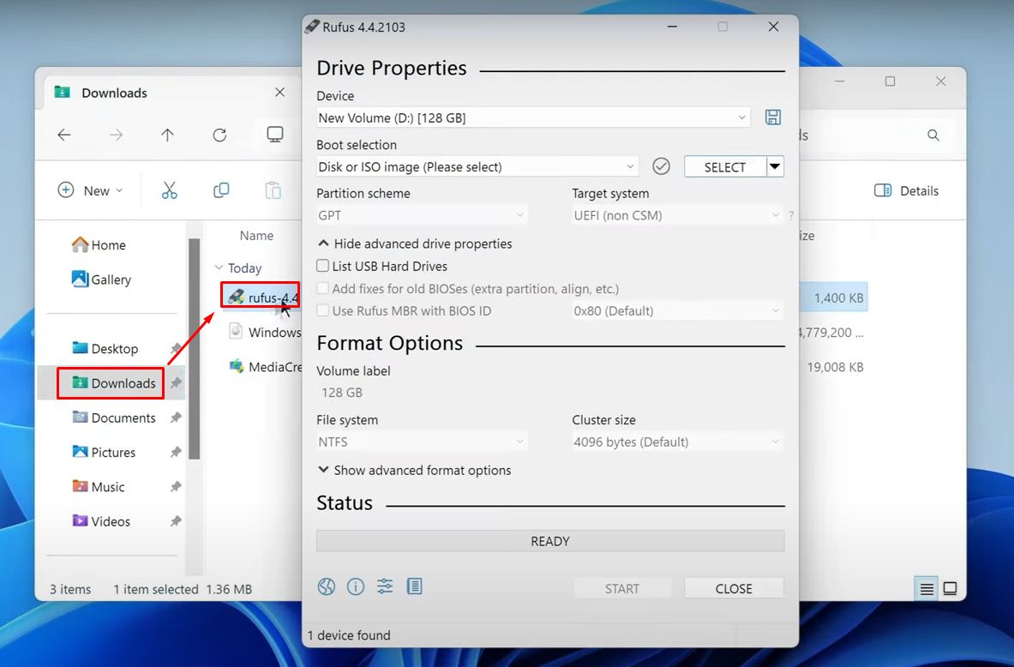Click the START button in Rufus
This screenshot has width=1014, height=667.
point(622,589)
